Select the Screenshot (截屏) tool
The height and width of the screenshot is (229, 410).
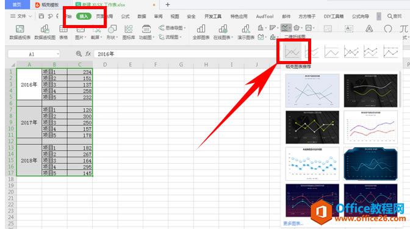[x=96, y=32]
